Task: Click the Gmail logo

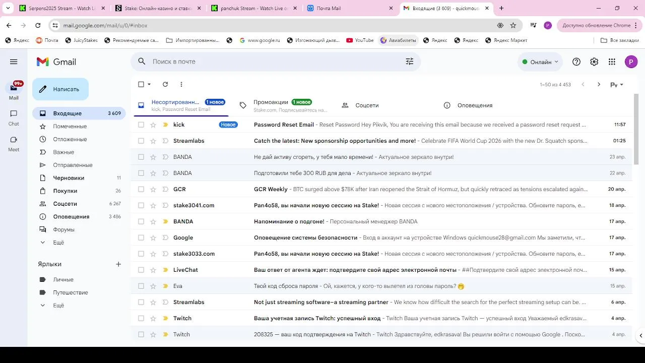Action: pos(56,62)
